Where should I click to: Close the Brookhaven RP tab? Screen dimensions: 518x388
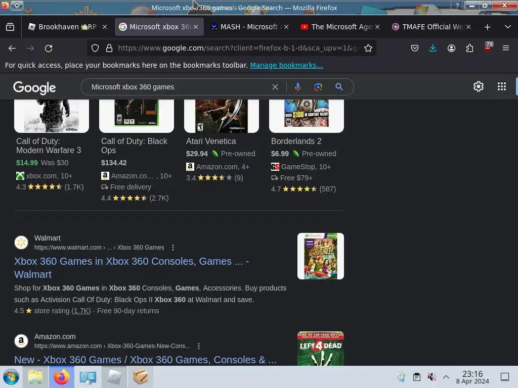[104, 27]
